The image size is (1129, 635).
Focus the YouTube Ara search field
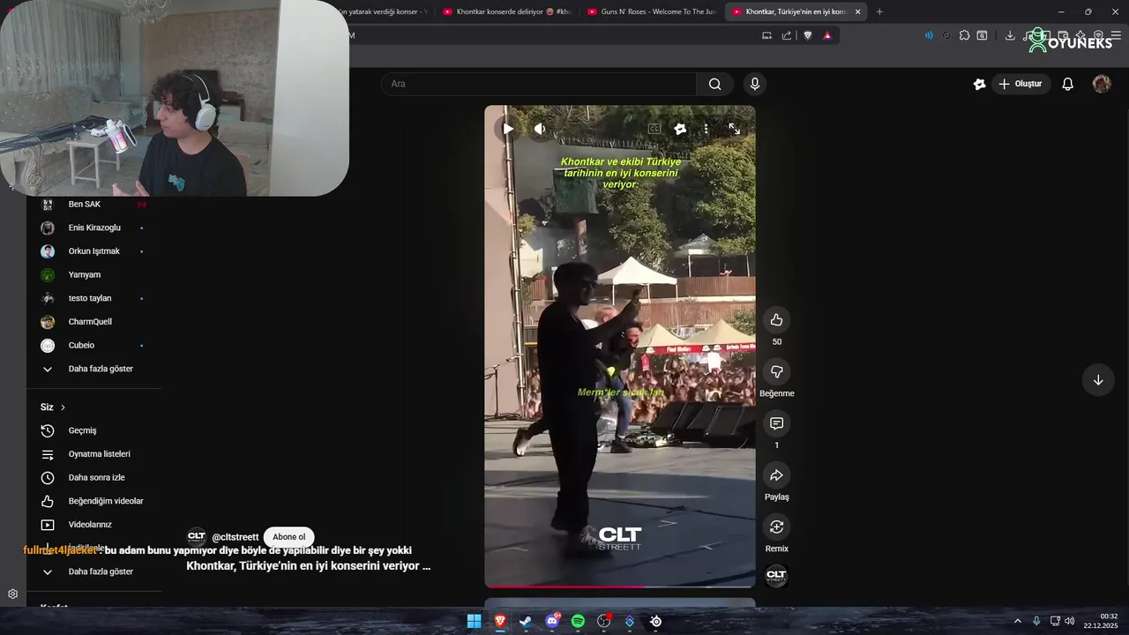538,84
